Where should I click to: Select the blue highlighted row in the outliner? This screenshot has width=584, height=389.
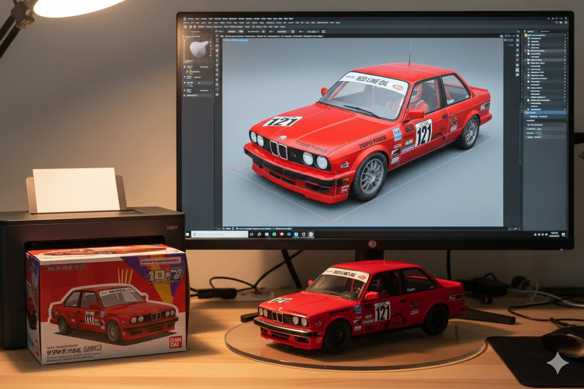coord(545,112)
